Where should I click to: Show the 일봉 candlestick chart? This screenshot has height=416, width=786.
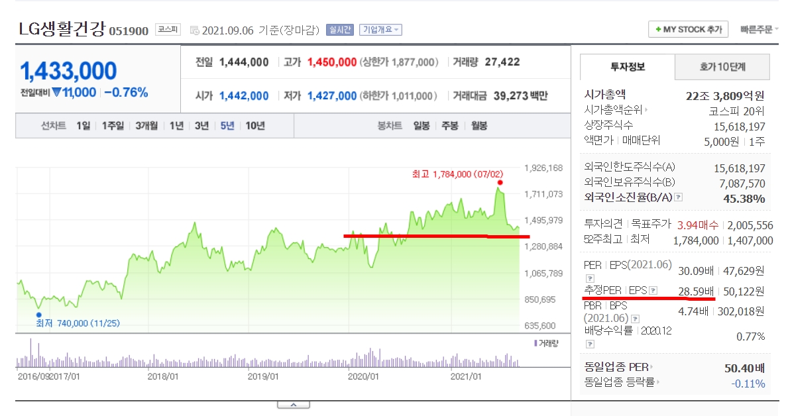[421, 126]
